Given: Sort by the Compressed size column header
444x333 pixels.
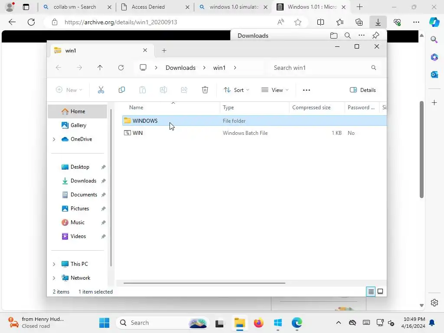Looking at the screenshot, I should [317, 108].
